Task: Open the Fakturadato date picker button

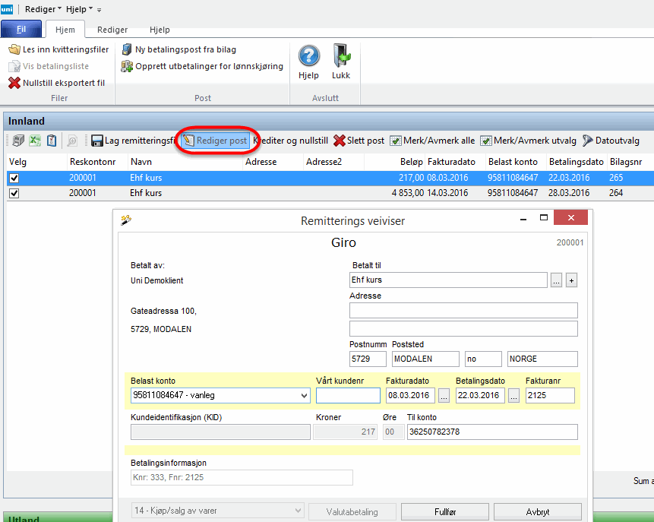Action: click(x=444, y=395)
